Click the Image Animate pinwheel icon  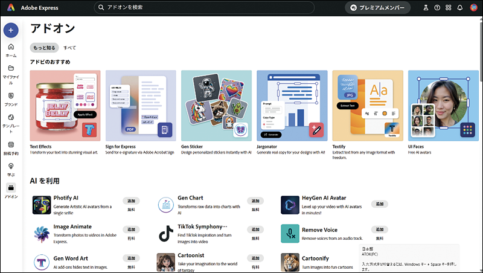pos(42,234)
